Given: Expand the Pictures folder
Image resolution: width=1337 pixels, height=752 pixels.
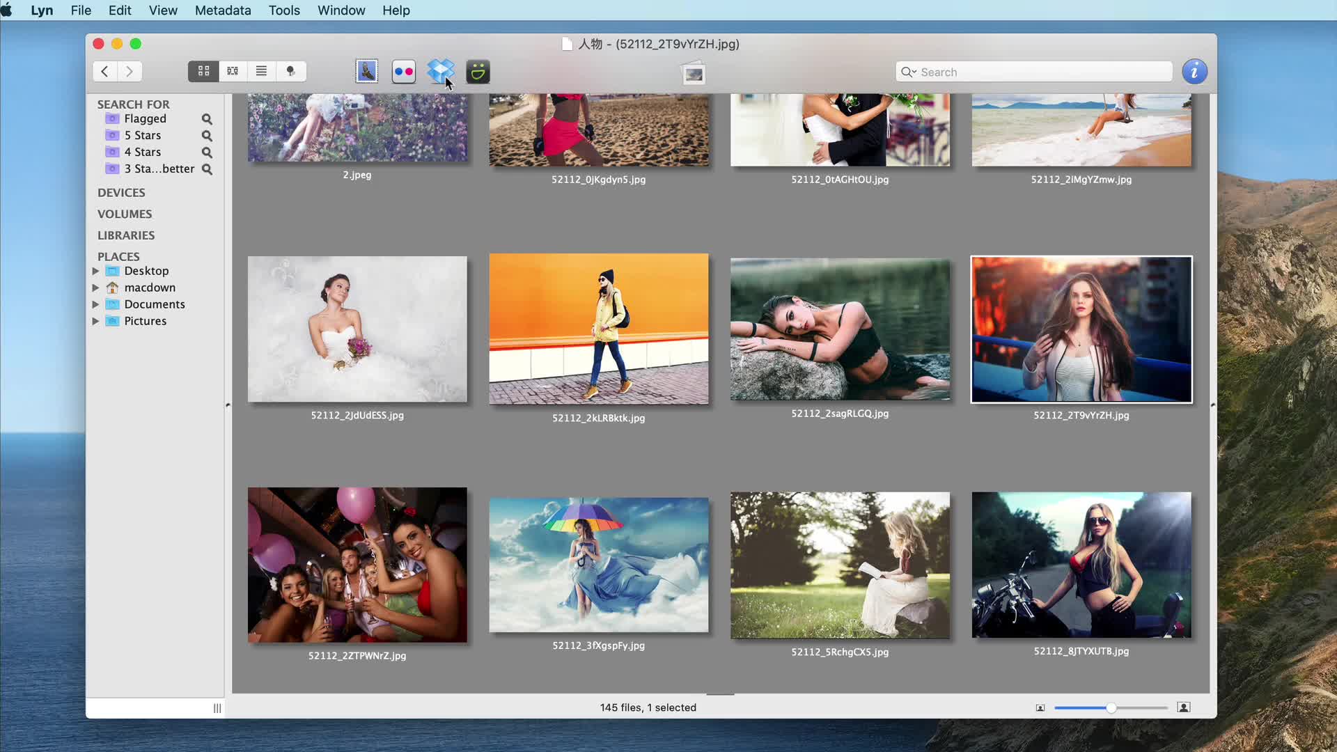Looking at the screenshot, I should click(95, 321).
